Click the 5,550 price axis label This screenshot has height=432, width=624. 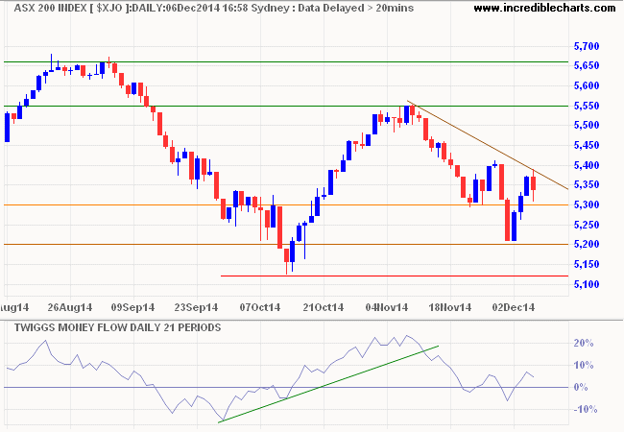587,106
